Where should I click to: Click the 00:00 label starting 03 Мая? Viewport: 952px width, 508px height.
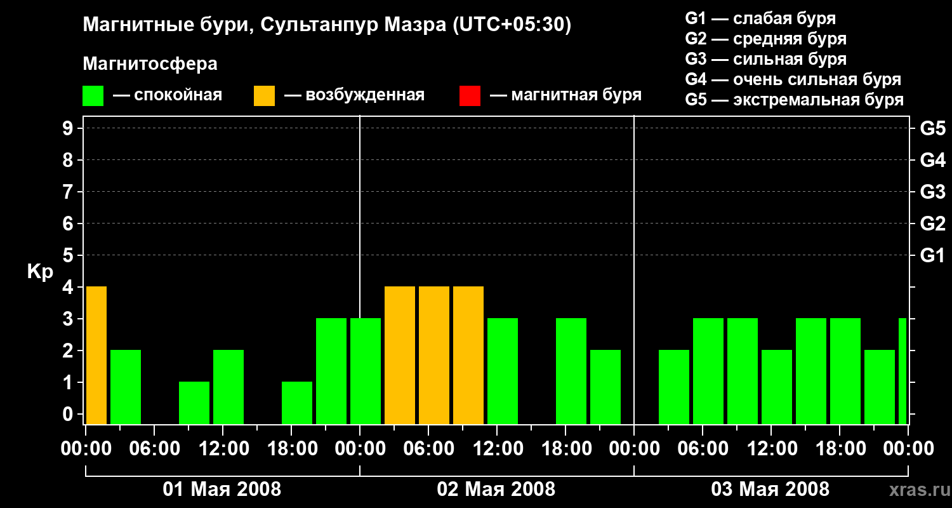point(634,448)
